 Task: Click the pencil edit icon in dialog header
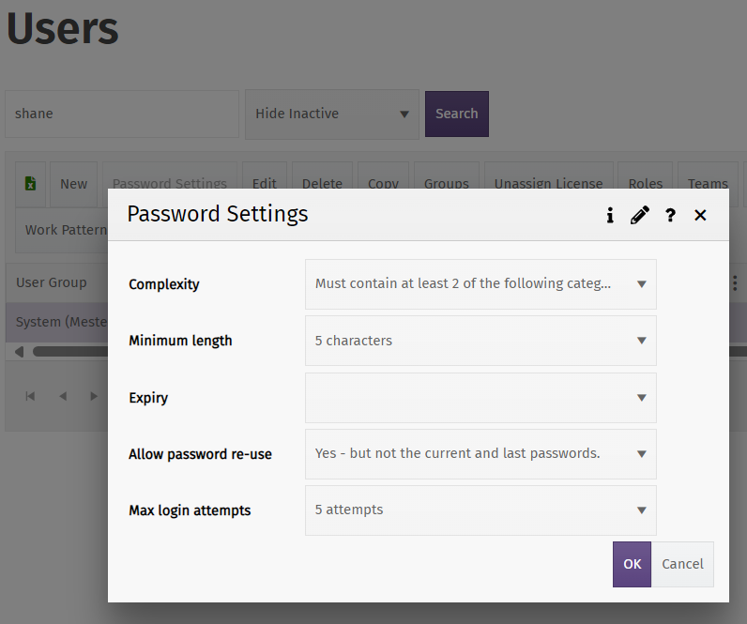tap(640, 216)
